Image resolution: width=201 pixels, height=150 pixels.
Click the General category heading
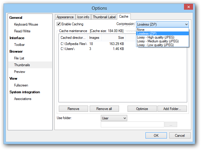(16, 18)
